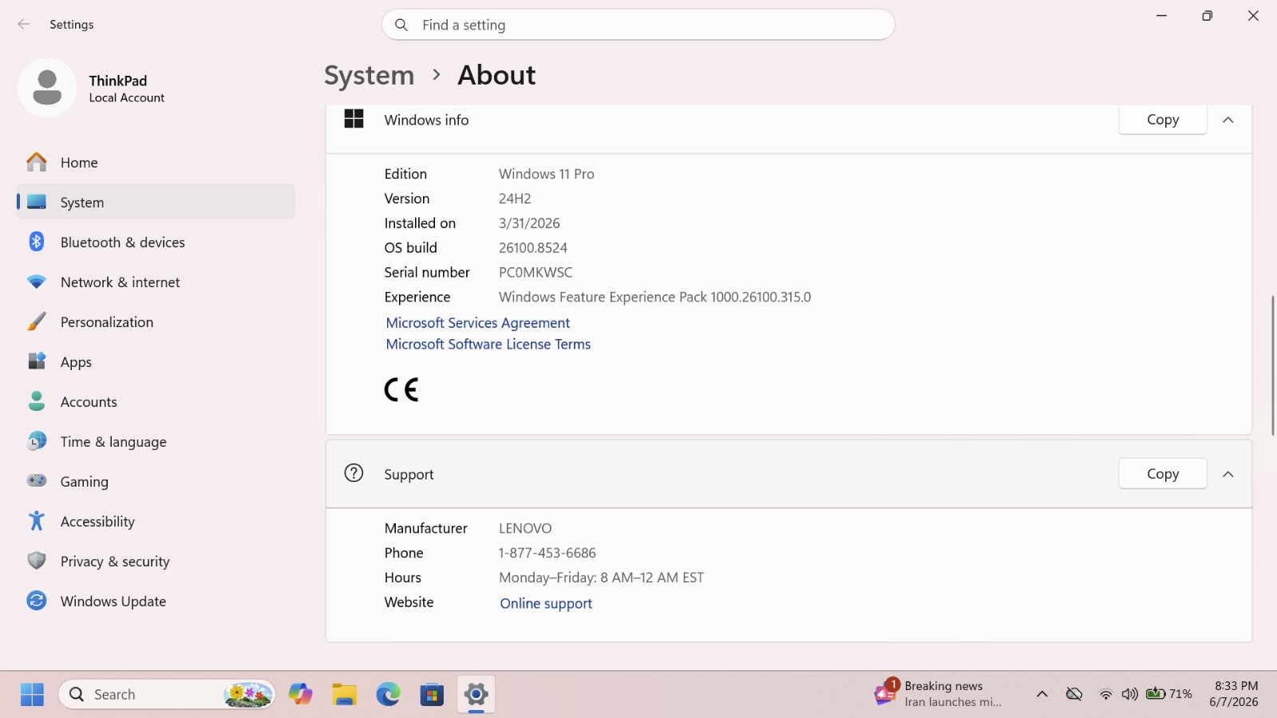Click the Gaming controller icon

[x=37, y=480]
